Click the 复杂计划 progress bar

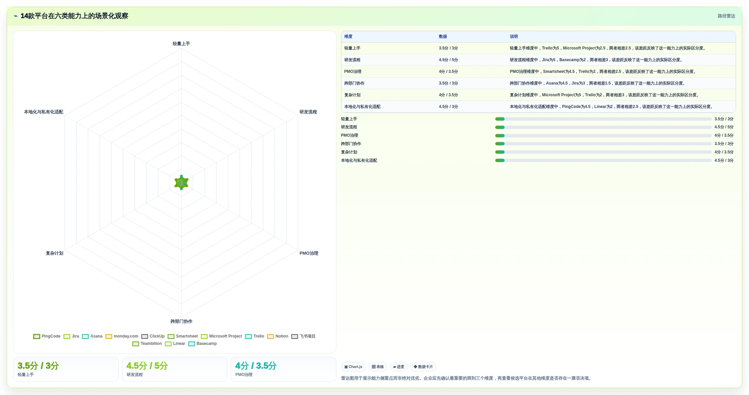(603, 152)
